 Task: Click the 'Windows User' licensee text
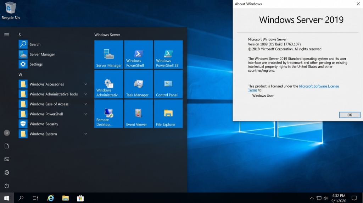click(x=263, y=96)
